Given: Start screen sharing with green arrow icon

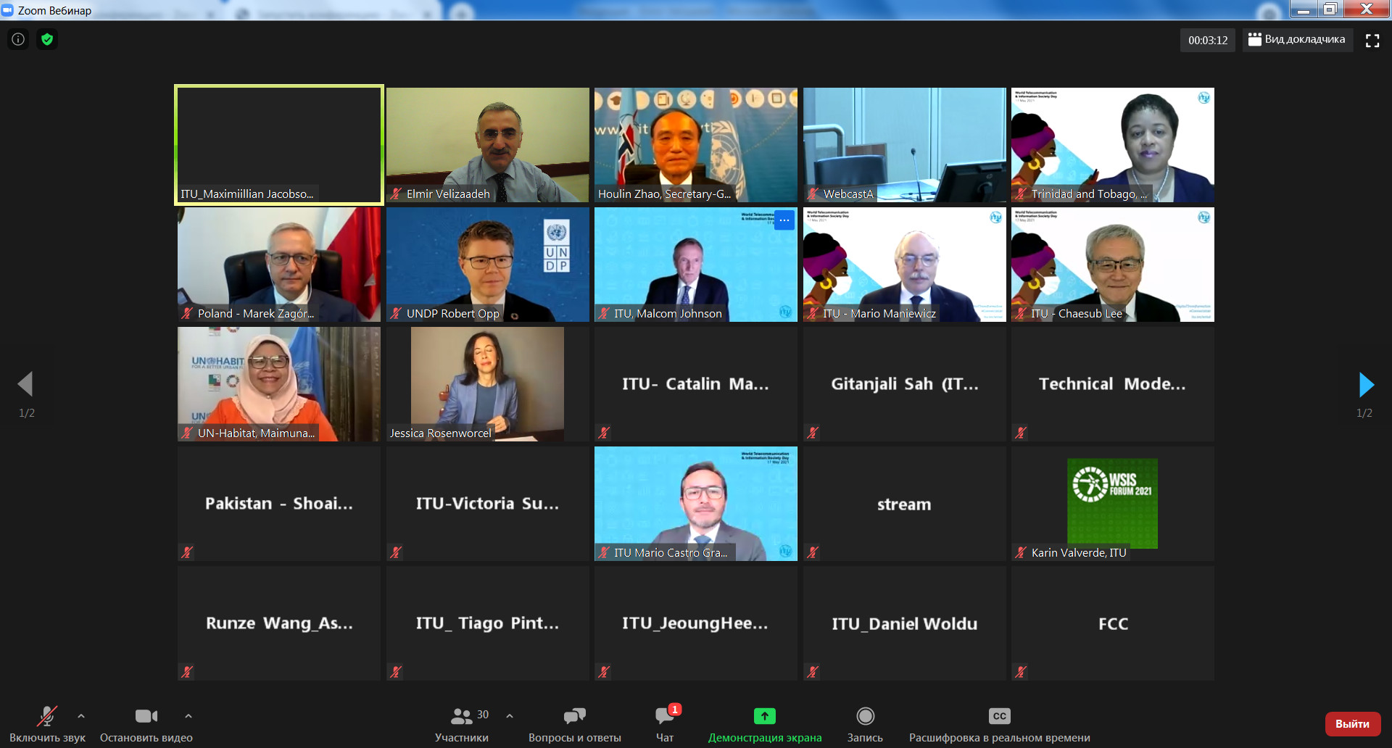Looking at the screenshot, I should point(765,724).
